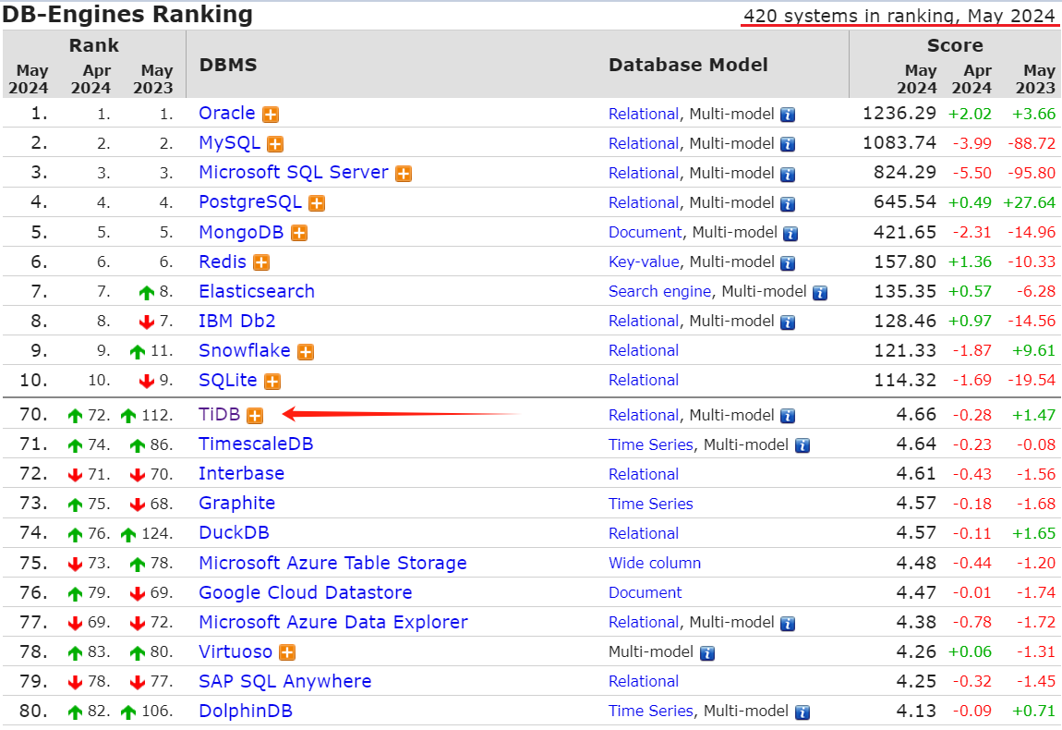
Task: Open the SAP SQL Anywhere link
Action: click(285, 681)
